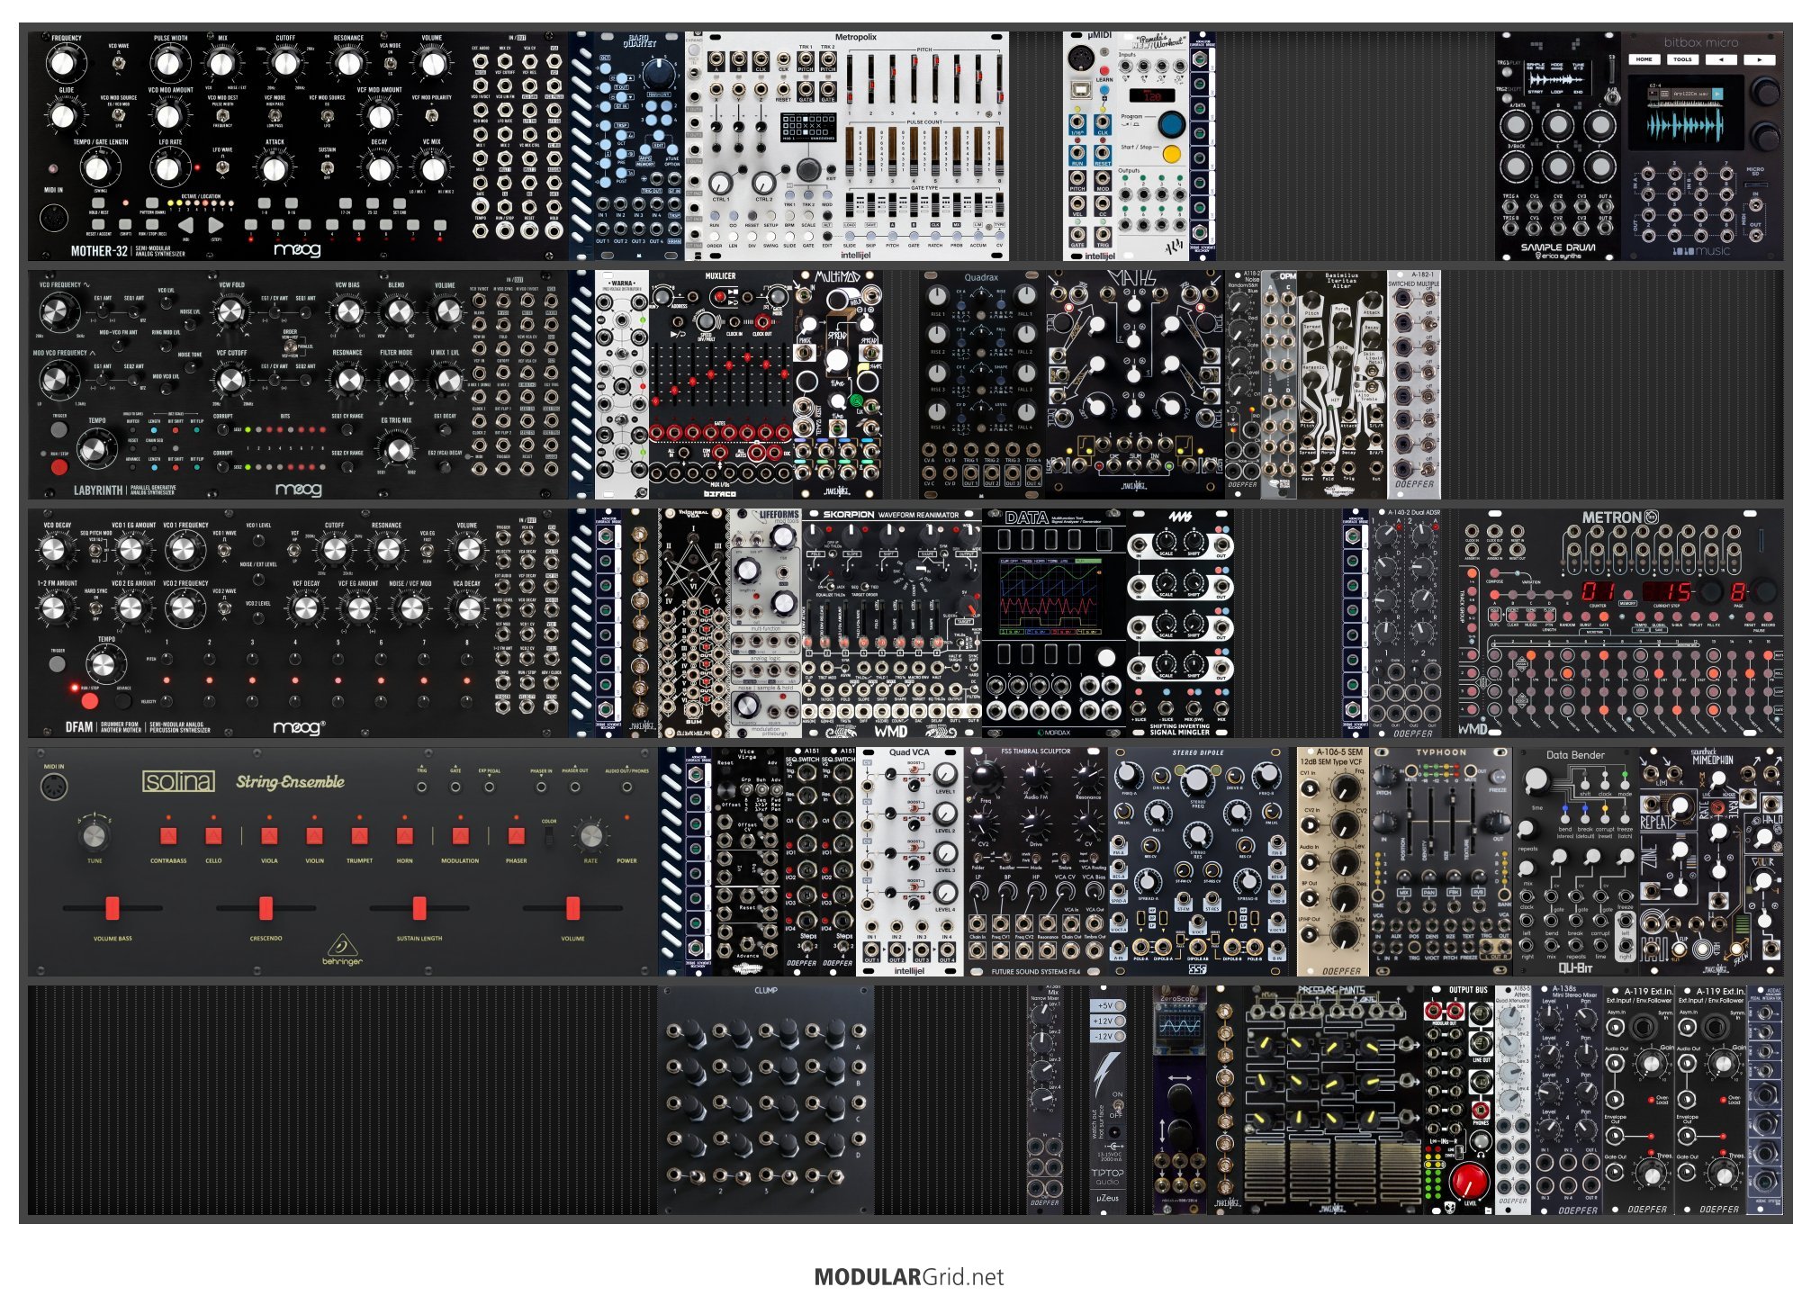The height and width of the screenshot is (1296, 1820).
Task: Select the CELLO button on Solina
Action: click(x=213, y=836)
